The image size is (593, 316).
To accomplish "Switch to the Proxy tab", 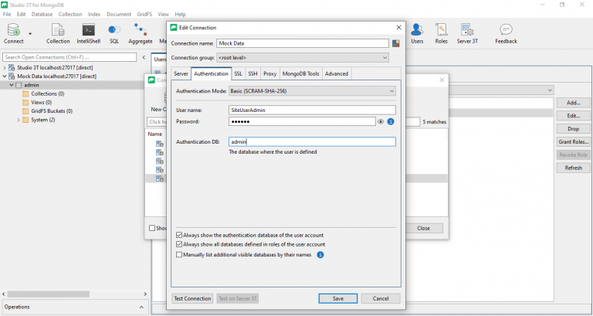I will [269, 74].
